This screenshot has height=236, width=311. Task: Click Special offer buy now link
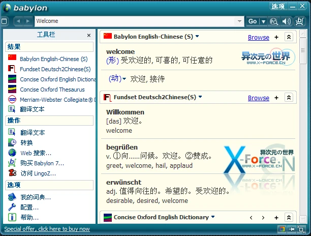tap(47, 229)
